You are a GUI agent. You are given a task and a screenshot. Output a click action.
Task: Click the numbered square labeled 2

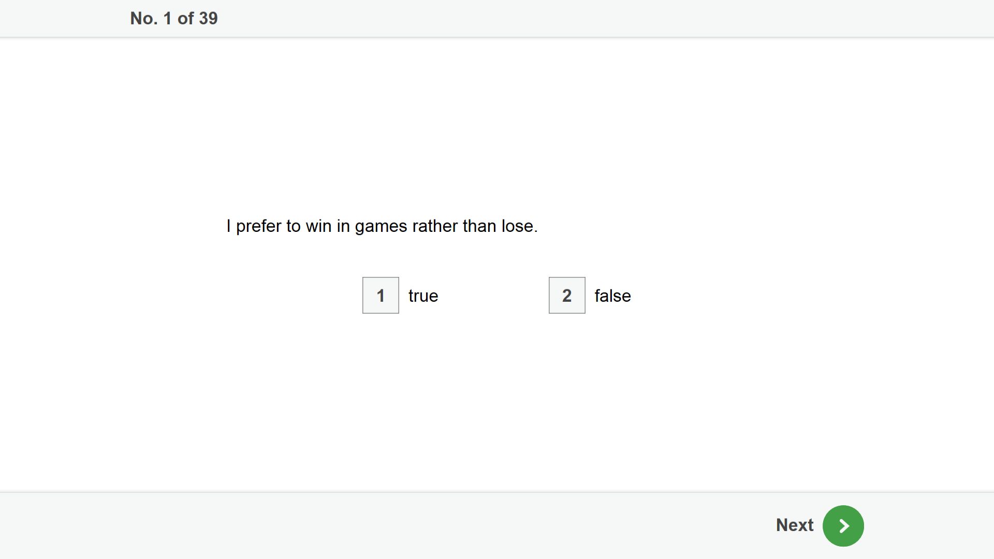[567, 295]
